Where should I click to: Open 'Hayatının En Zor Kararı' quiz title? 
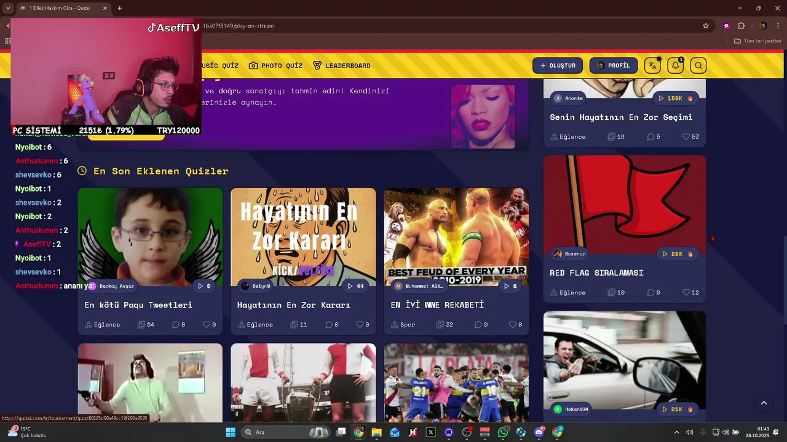[293, 305]
